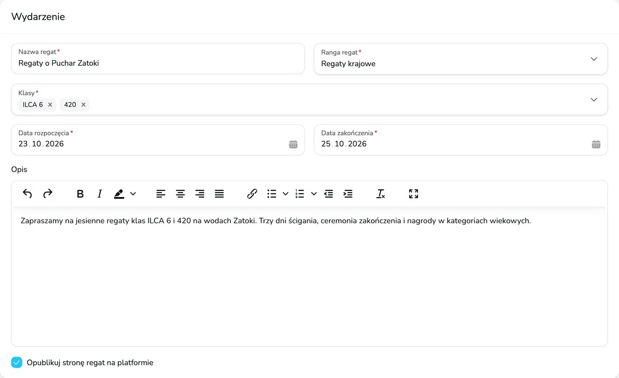The image size is (619, 378).
Task: Open end date calendar picker
Action: (596, 144)
